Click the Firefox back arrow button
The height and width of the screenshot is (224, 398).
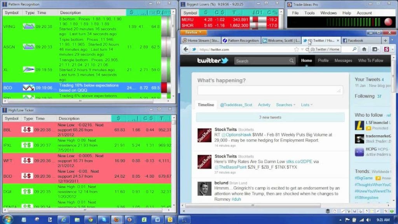[186, 49]
